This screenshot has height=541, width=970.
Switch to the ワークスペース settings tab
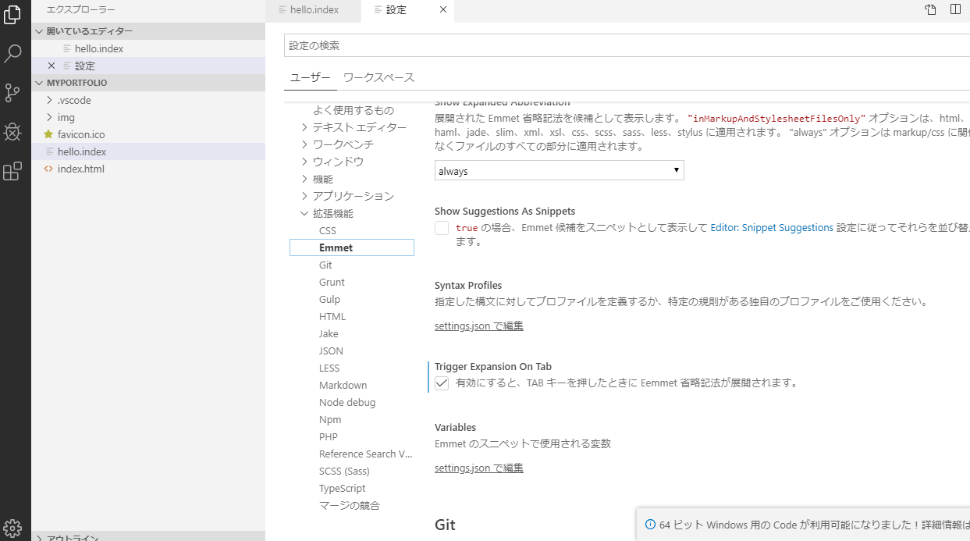(x=378, y=77)
